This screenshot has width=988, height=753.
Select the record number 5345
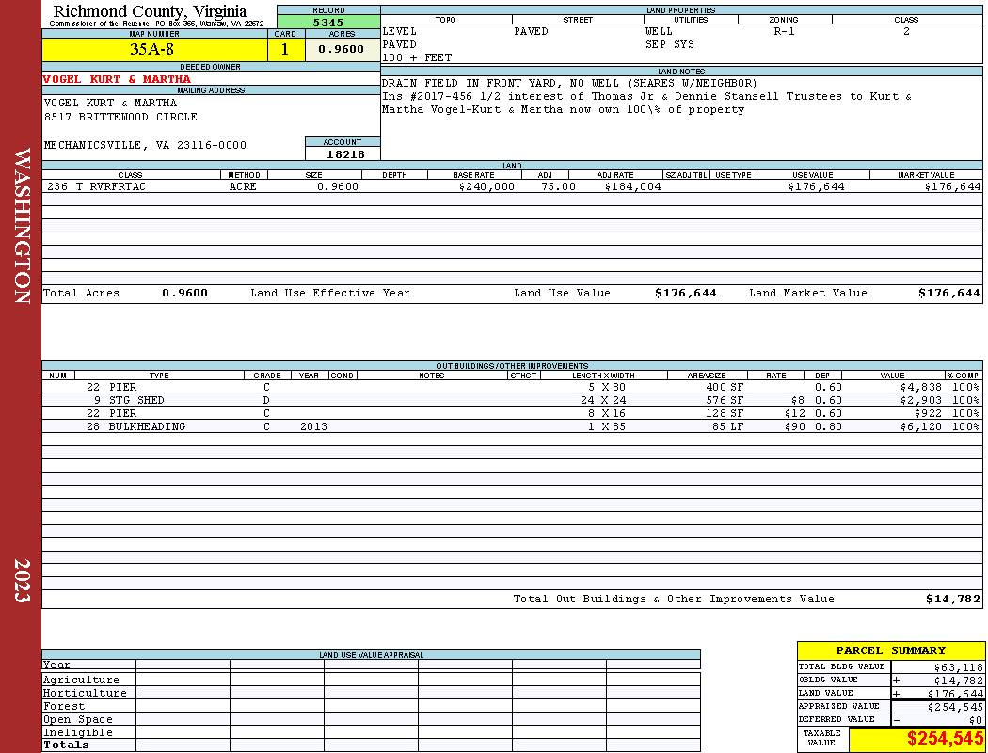328,23
